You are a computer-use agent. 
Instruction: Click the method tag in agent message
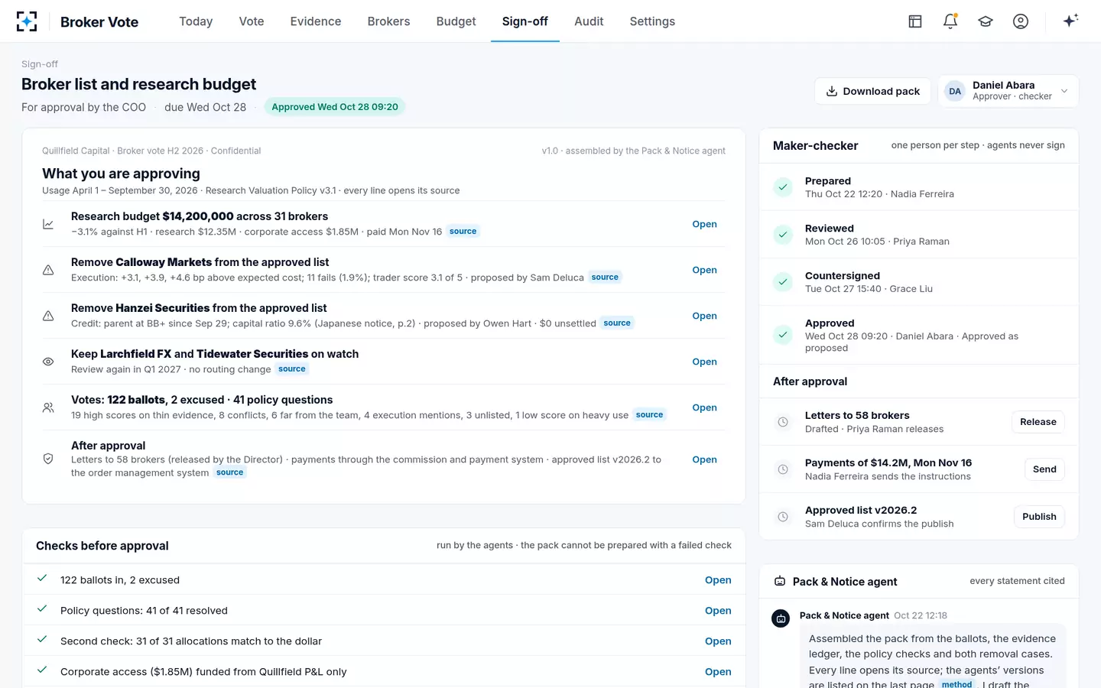tap(956, 684)
